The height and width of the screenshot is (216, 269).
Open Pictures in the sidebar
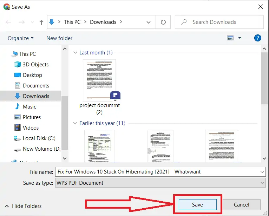(32, 117)
